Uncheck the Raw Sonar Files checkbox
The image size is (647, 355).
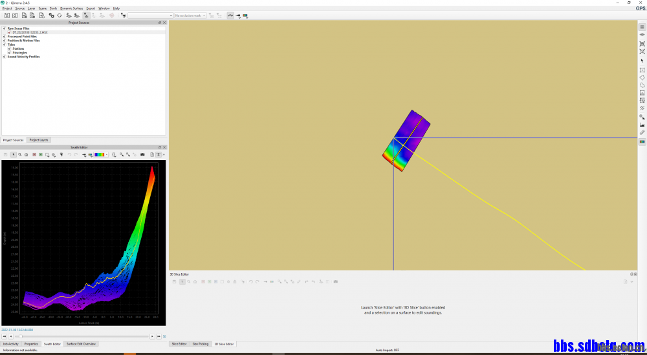[4, 28]
